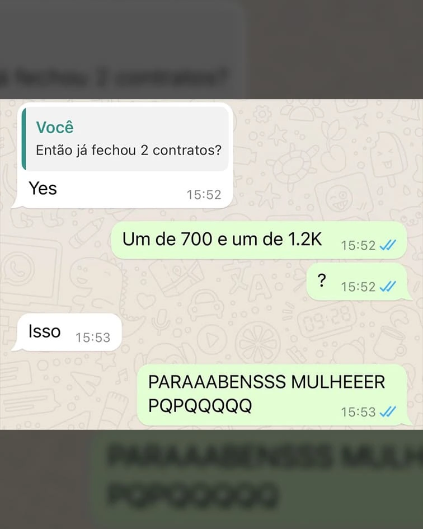Viewport: 423px width, 529px height.
Task: Tap blue read-receipt checks on "Um de 700" message
Action: tap(388, 245)
